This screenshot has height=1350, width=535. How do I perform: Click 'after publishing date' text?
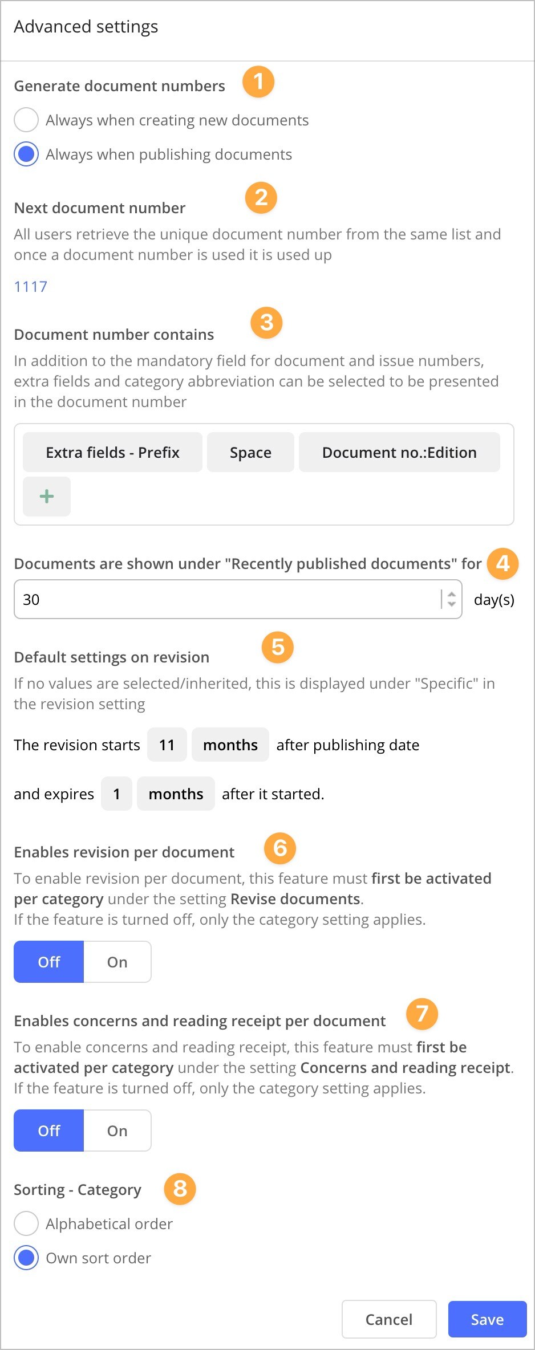[x=348, y=745]
